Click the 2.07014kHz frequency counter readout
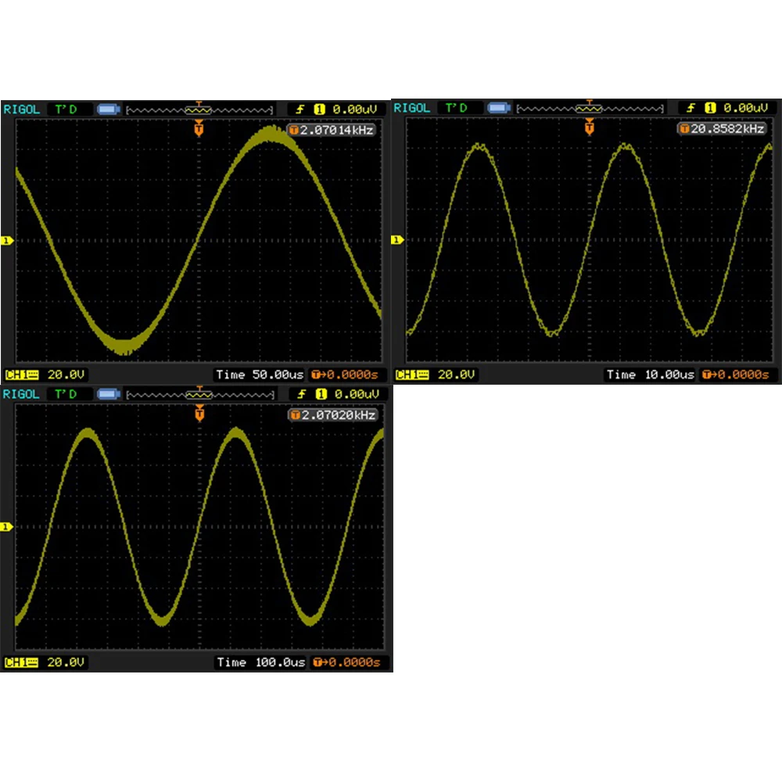Screen dimensions: 782x782 [332, 130]
